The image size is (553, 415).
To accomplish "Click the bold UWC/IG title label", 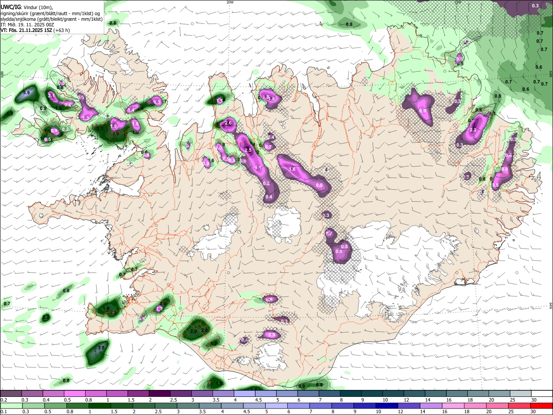I will tap(10, 7).
